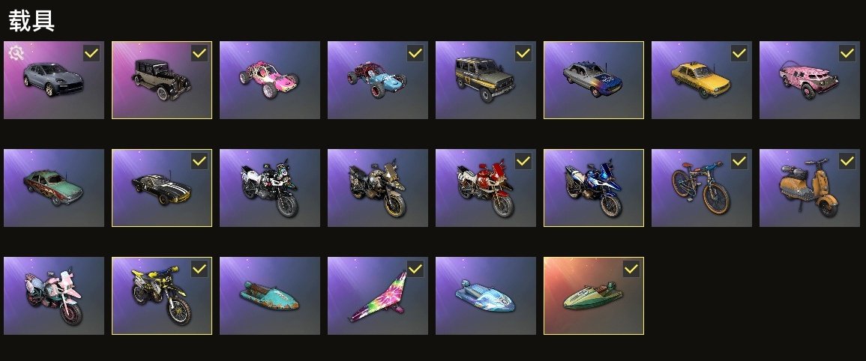
Task: Choose the yellow taxi sedan skin
Action: point(701,80)
